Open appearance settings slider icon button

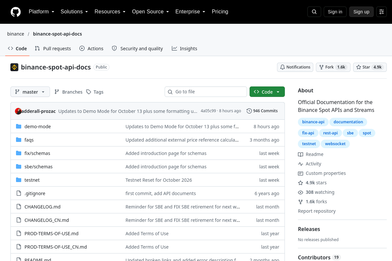click(382, 12)
